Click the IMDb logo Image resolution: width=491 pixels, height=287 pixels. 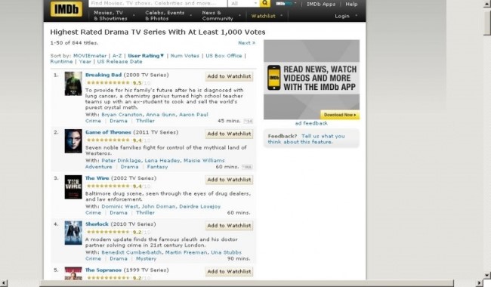66,9
